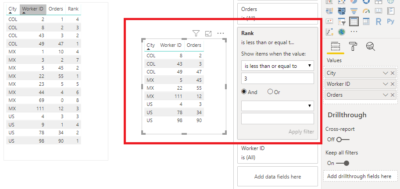Screen dimensions: 400x189
Task: Click the highlighted Table visualization icon
Action: [354, 21]
